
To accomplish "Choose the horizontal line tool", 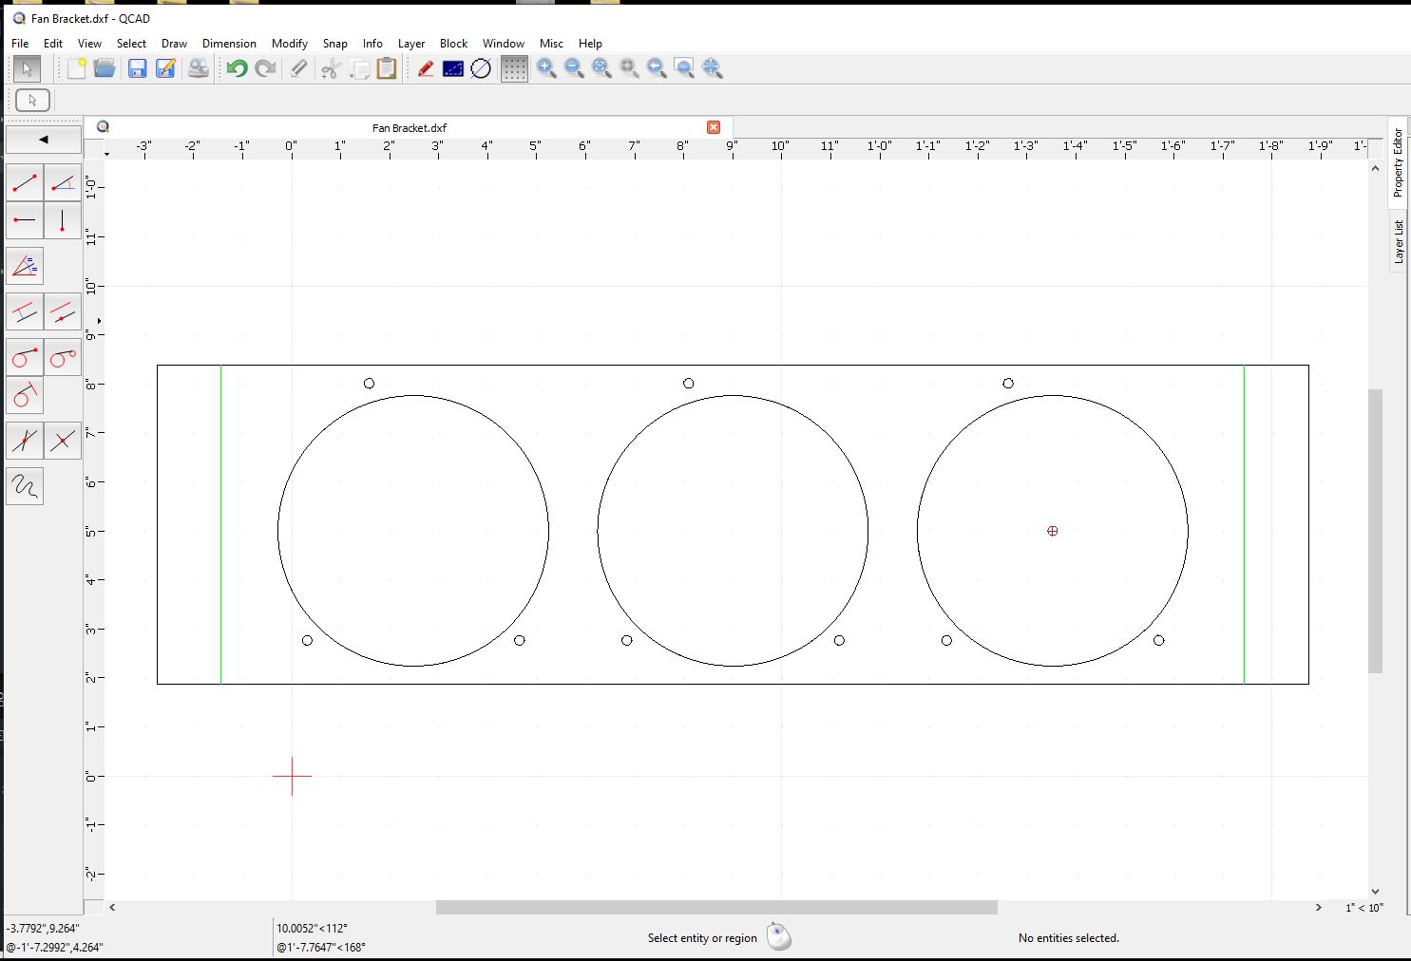I will [25, 220].
